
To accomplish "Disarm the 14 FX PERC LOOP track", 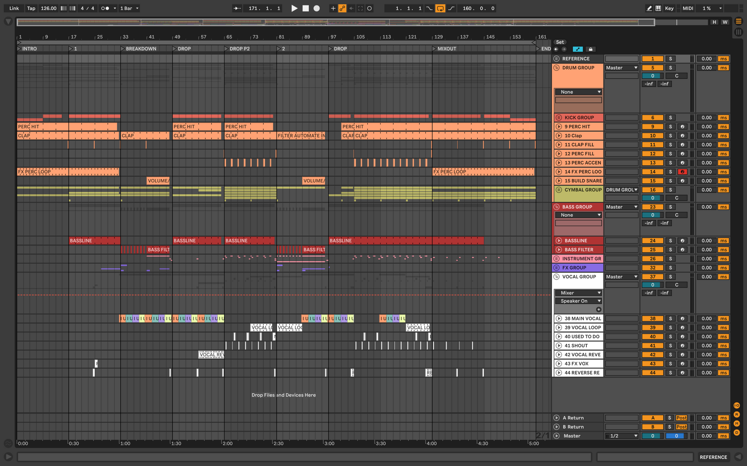I will tap(682, 172).
